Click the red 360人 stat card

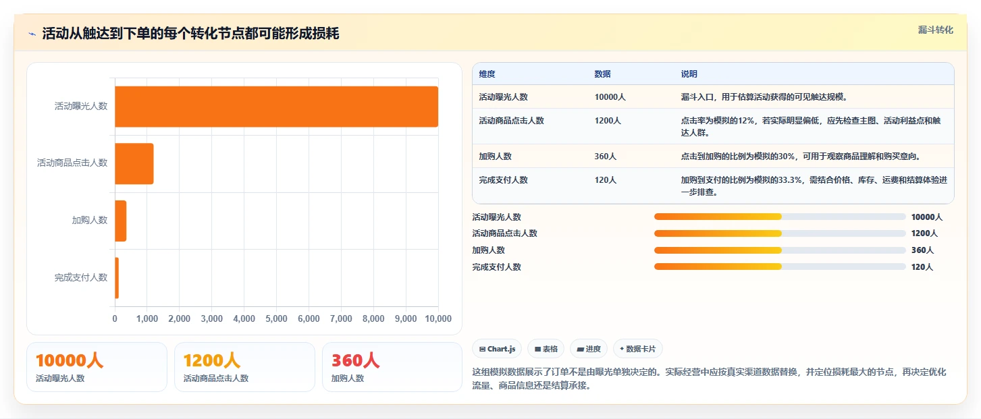pos(392,367)
